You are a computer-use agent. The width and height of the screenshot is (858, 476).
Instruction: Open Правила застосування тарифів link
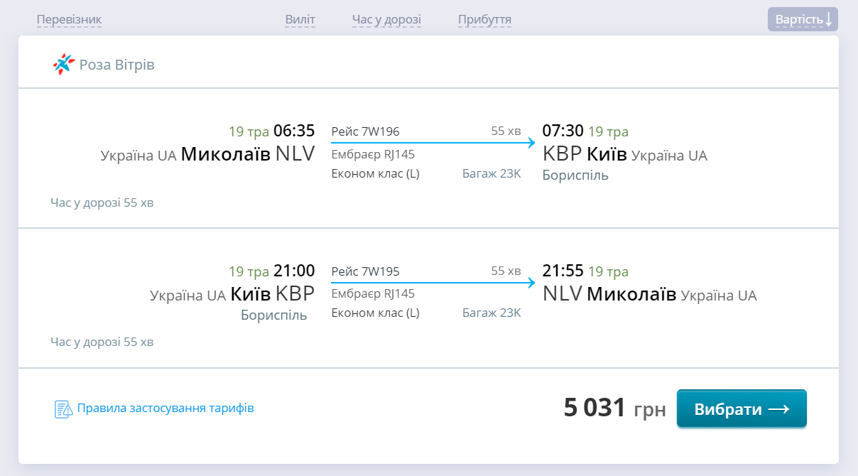tap(165, 409)
